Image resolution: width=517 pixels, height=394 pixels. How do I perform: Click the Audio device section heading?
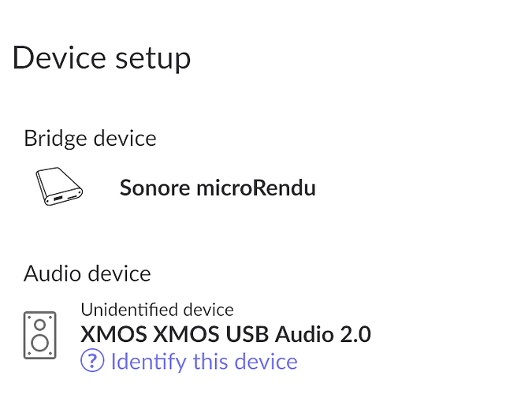coord(87,273)
